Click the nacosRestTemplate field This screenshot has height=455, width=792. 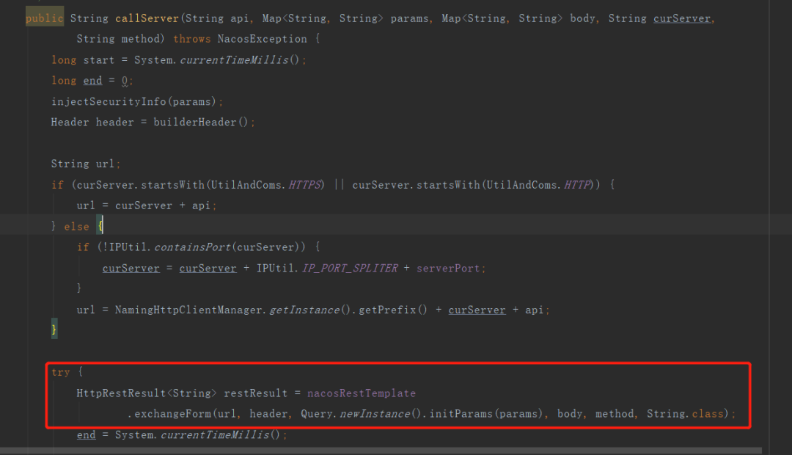[x=362, y=393]
